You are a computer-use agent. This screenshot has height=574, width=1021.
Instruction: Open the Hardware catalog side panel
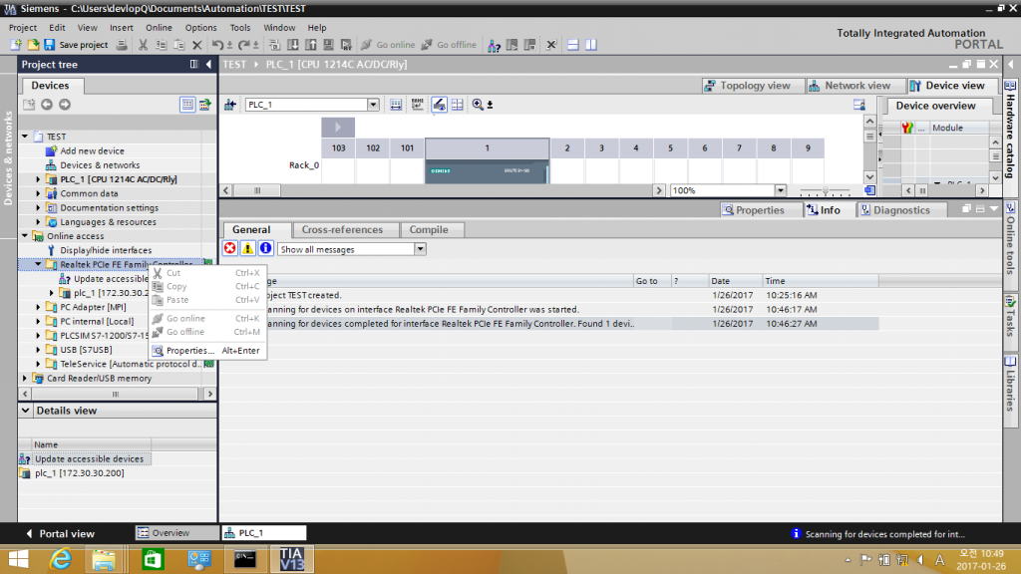[1010, 131]
